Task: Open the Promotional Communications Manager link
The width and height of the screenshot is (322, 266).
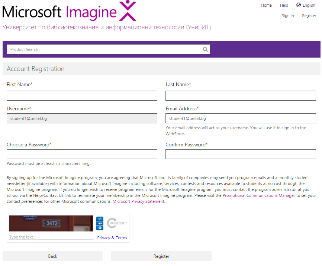Action: pyautogui.click(x=259, y=195)
